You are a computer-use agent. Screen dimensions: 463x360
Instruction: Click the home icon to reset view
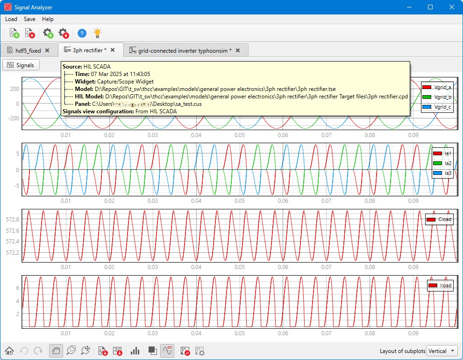[x=9, y=351]
